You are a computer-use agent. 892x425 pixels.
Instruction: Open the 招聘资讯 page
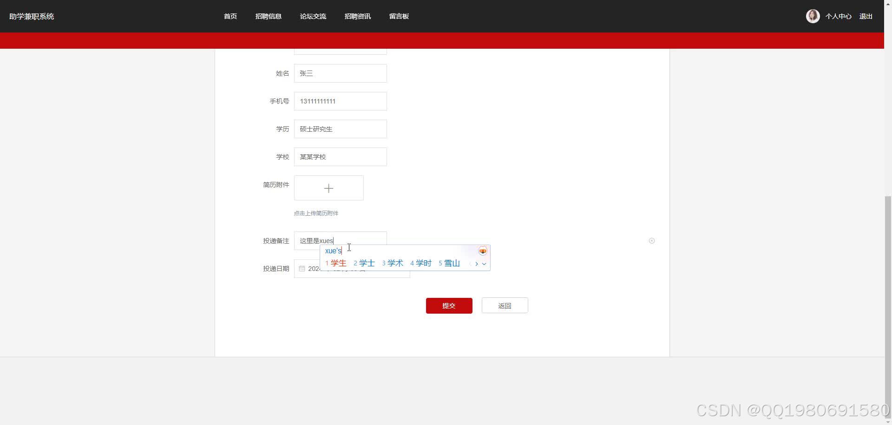pyautogui.click(x=358, y=16)
